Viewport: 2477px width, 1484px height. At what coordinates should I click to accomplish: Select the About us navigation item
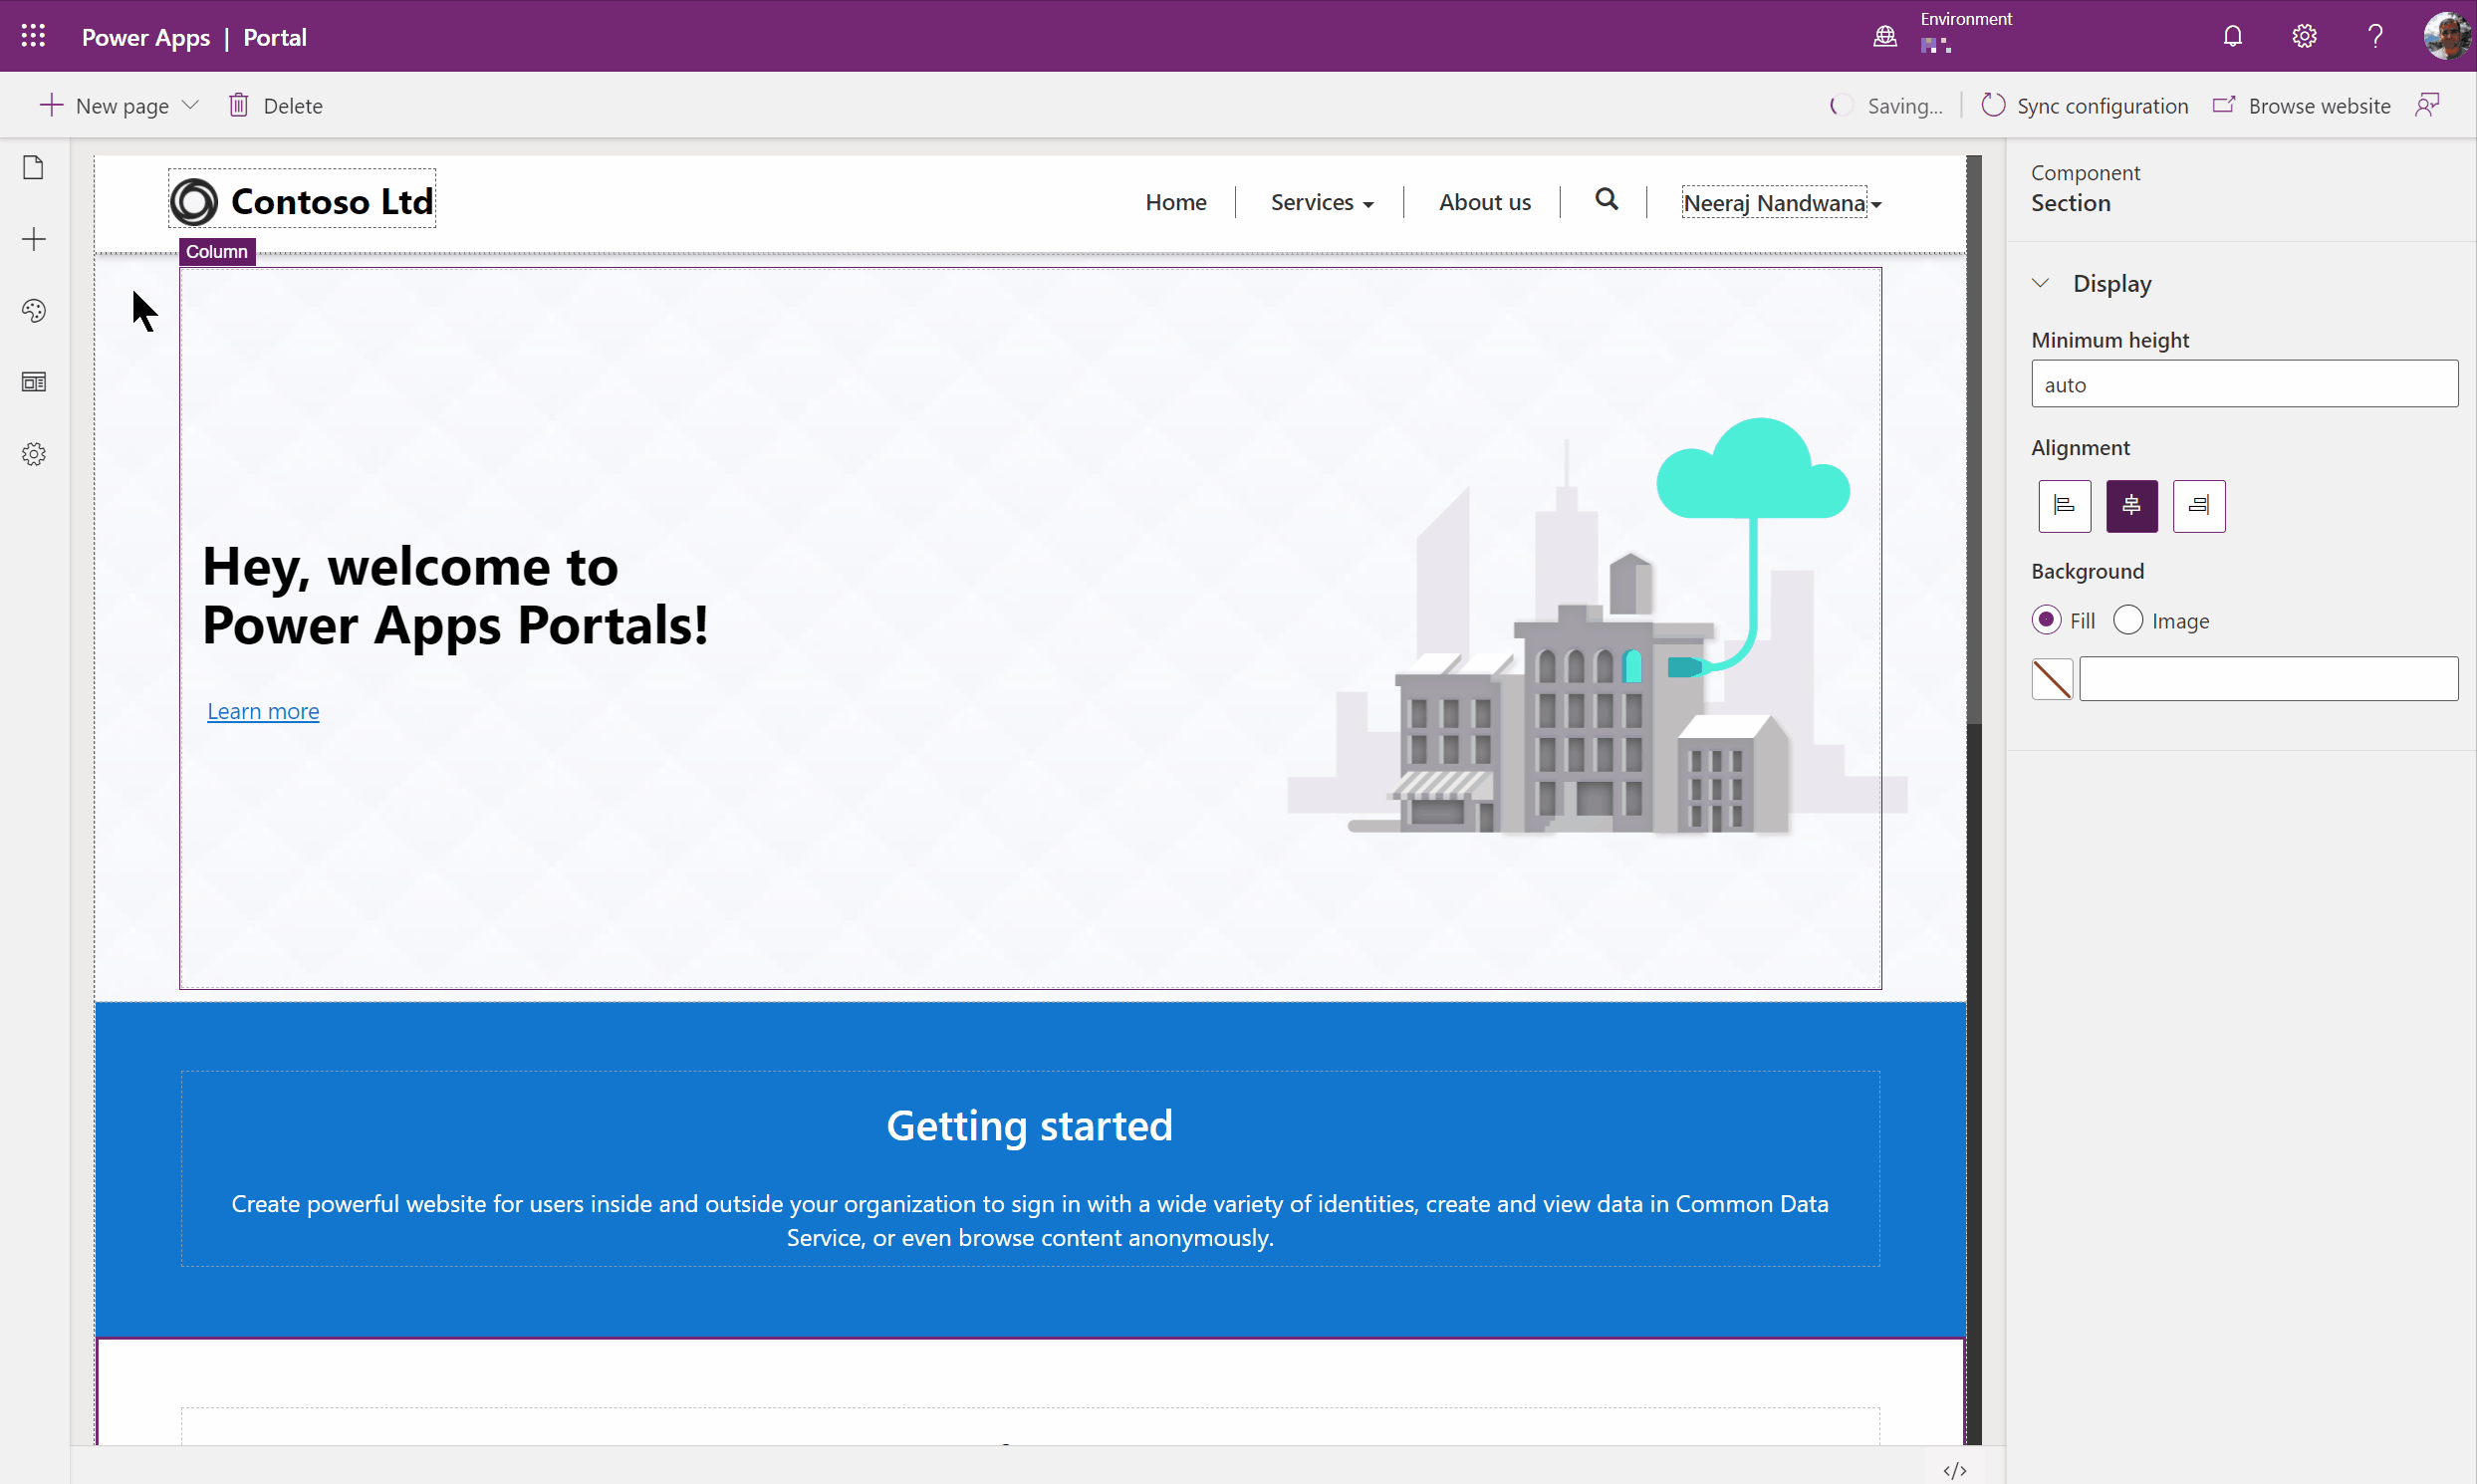coord(1484,201)
